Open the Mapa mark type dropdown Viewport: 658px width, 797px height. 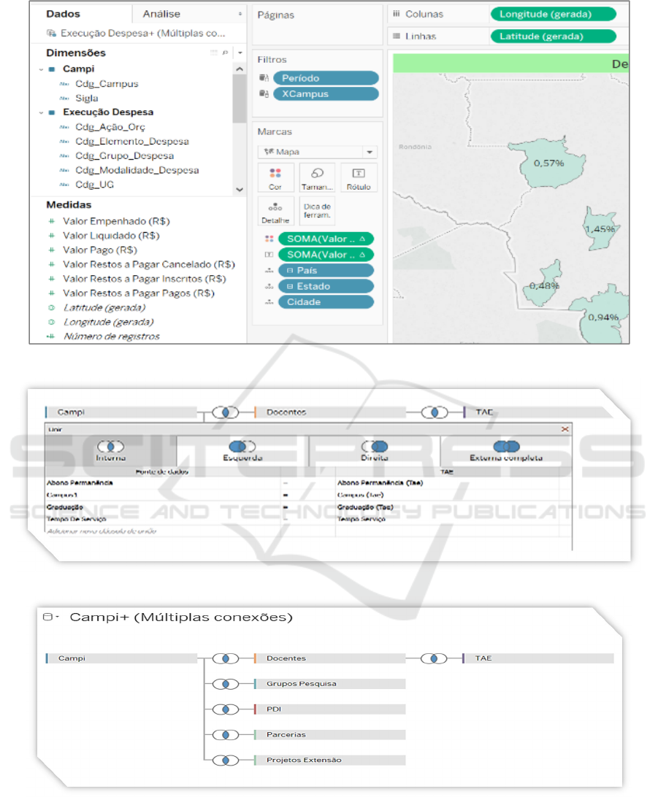point(317,152)
